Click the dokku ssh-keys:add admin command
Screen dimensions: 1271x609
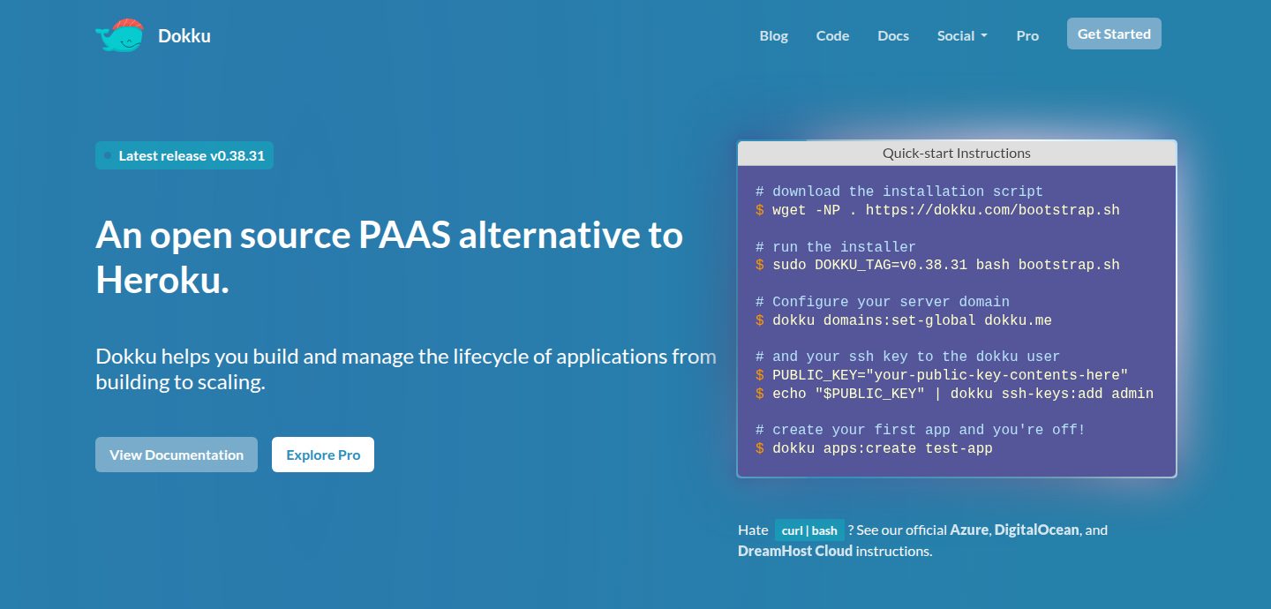(954, 394)
